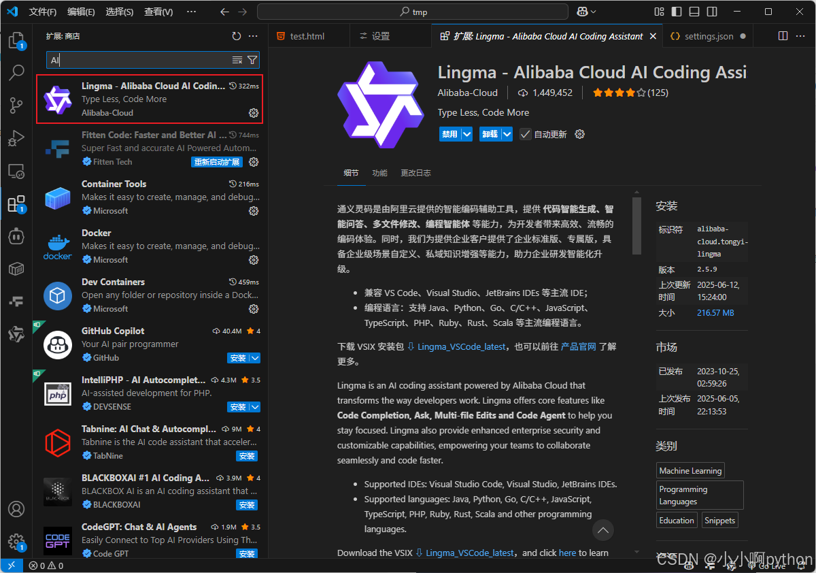Toggle the filter icon in extensions search box
This screenshot has width=816, height=573.
[x=252, y=60]
